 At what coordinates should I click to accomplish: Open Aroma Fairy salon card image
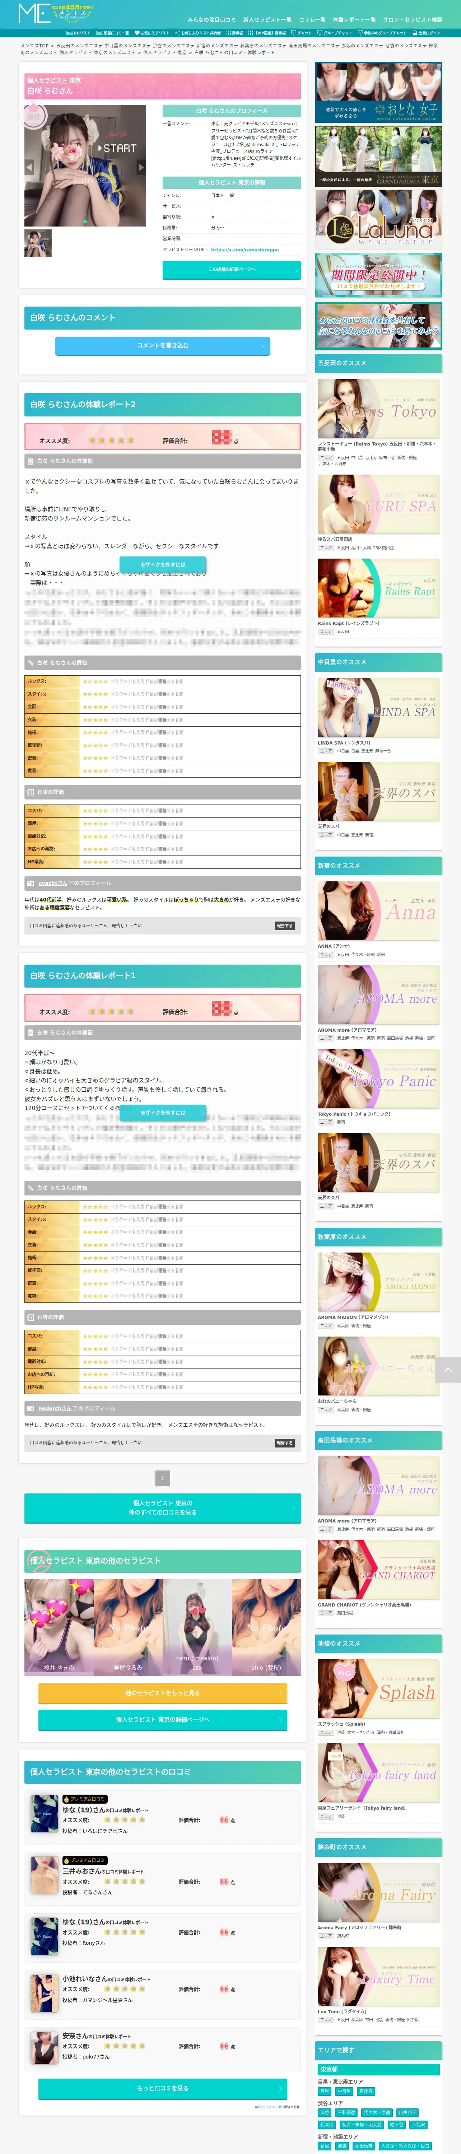(x=378, y=1892)
